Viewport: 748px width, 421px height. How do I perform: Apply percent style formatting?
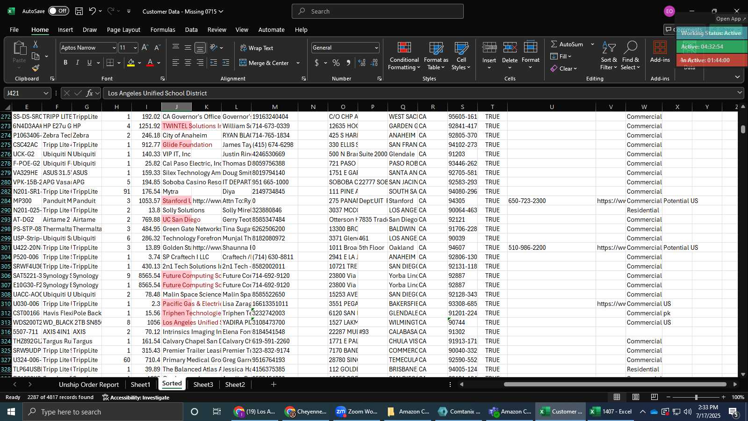(336, 63)
